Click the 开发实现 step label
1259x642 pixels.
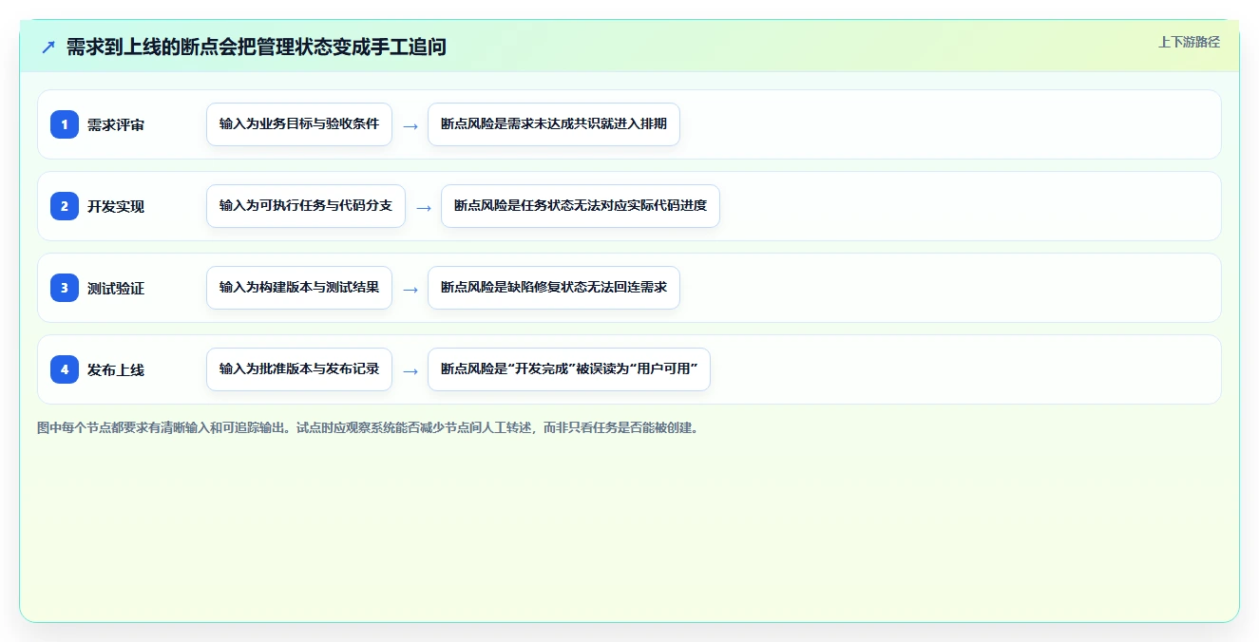[116, 206]
